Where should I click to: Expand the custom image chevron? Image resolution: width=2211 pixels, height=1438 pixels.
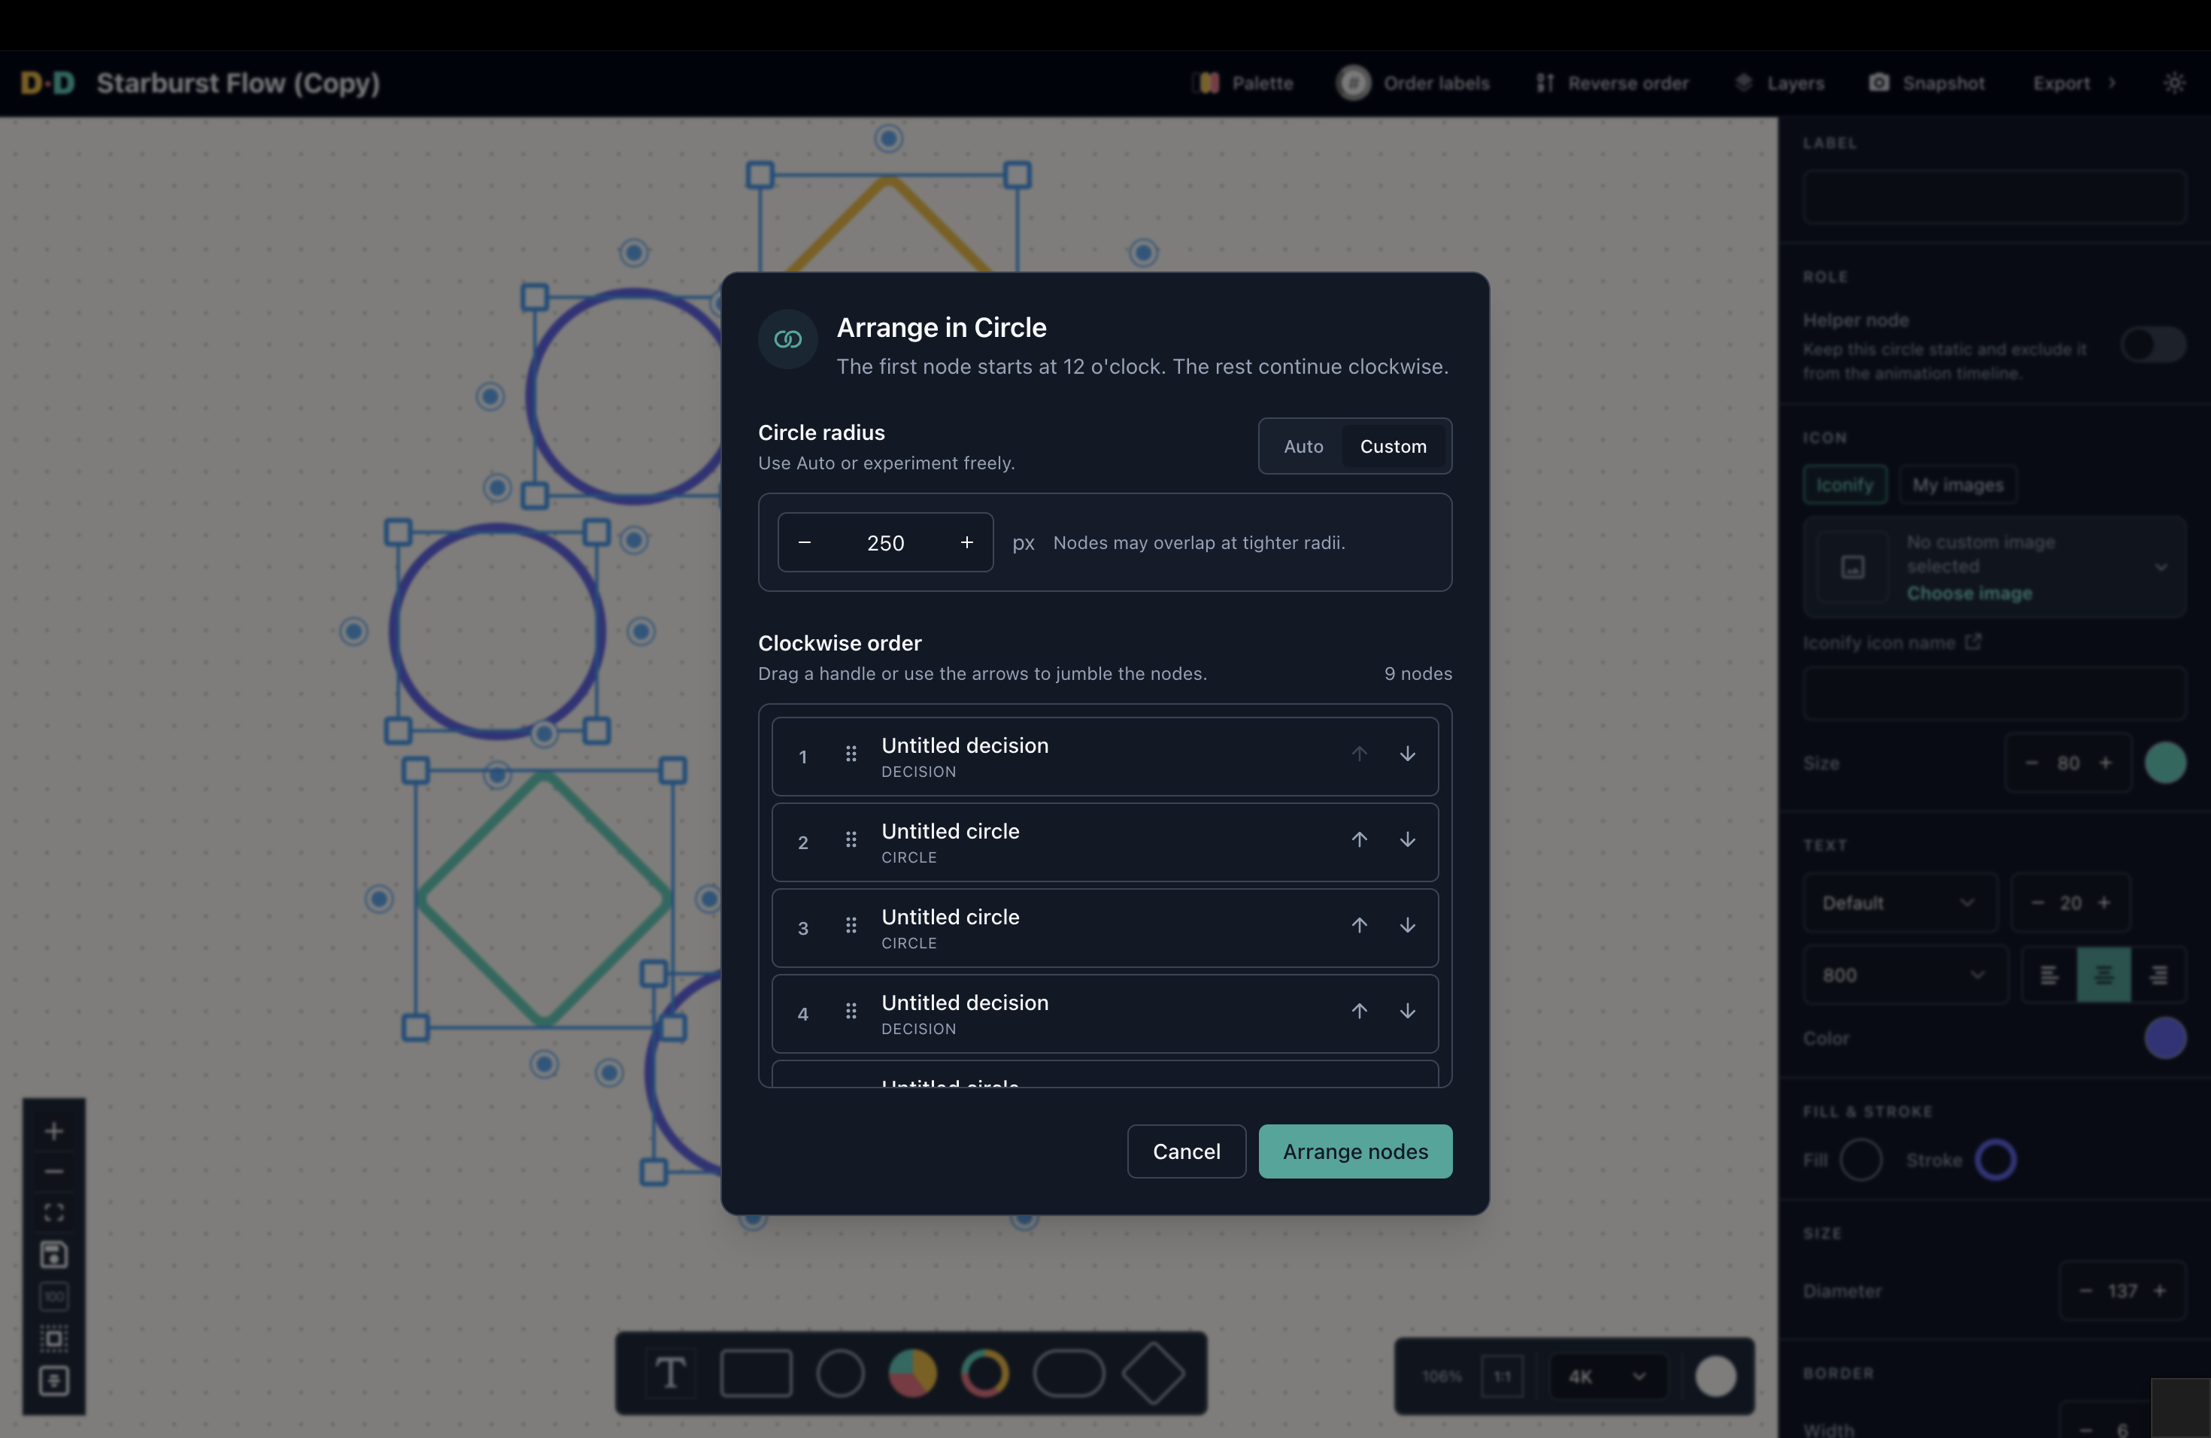[x=2161, y=568]
